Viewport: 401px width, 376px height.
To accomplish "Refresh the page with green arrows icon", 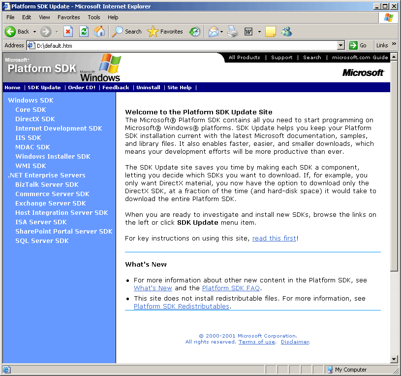I will [84, 32].
